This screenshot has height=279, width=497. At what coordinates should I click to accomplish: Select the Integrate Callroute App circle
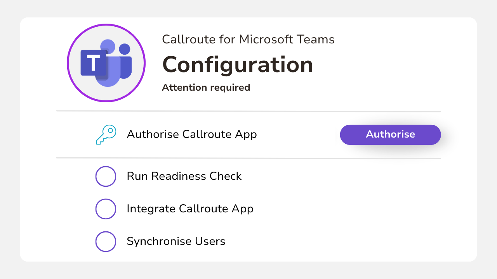[106, 209]
